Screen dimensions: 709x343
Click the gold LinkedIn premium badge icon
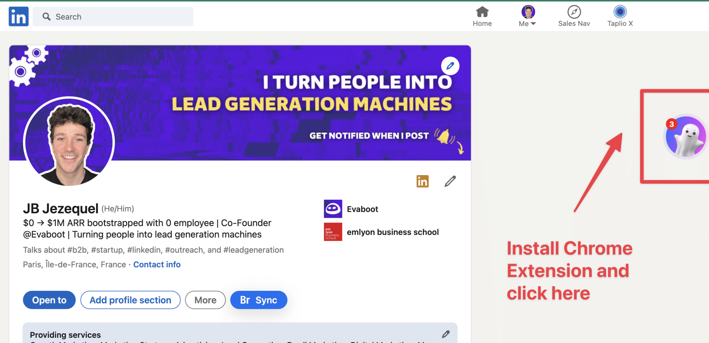422,181
